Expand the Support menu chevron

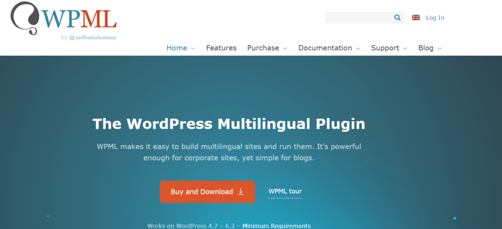point(405,48)
